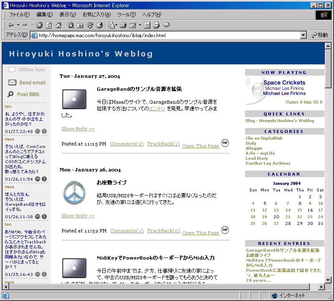Viewport: 334px width, 301px height.
Task: Click the Mail toolbar icon
Action: coord(111,25)
